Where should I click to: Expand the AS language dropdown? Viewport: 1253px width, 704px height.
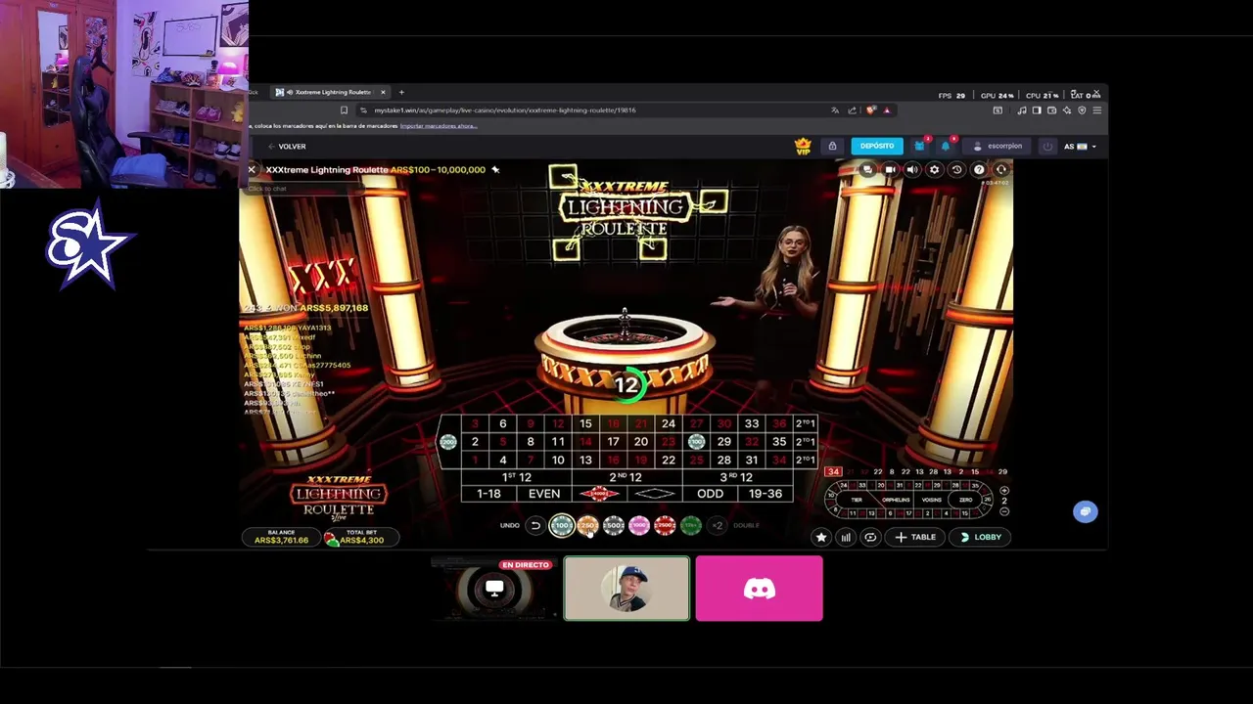point(1080,147)
